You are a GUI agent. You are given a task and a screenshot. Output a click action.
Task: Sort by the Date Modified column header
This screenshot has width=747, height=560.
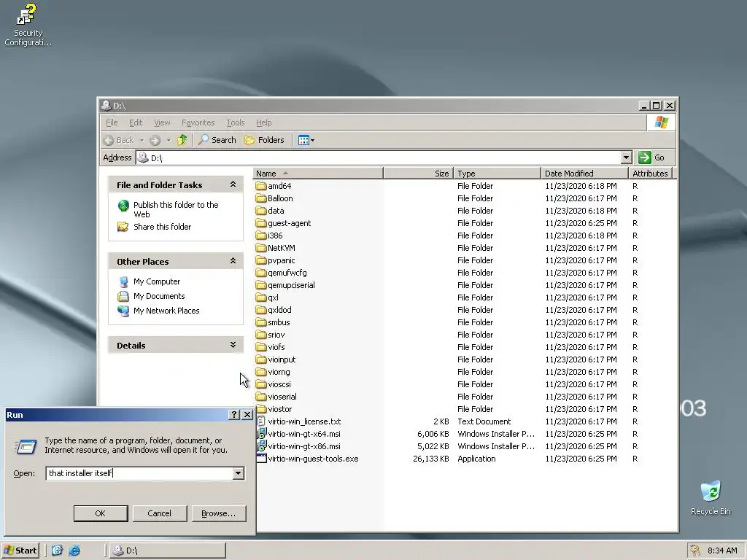click(x=584, y=174)
